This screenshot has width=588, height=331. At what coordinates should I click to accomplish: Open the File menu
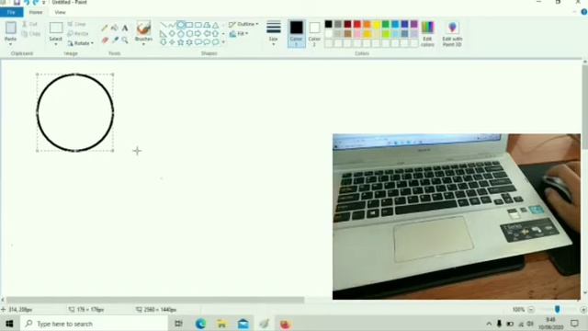[11, 12]
